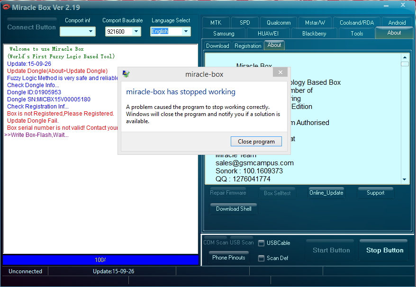Click the blue 100% progress bar
416x287 pixels.
pyautogui.click(x=100, y=260)
